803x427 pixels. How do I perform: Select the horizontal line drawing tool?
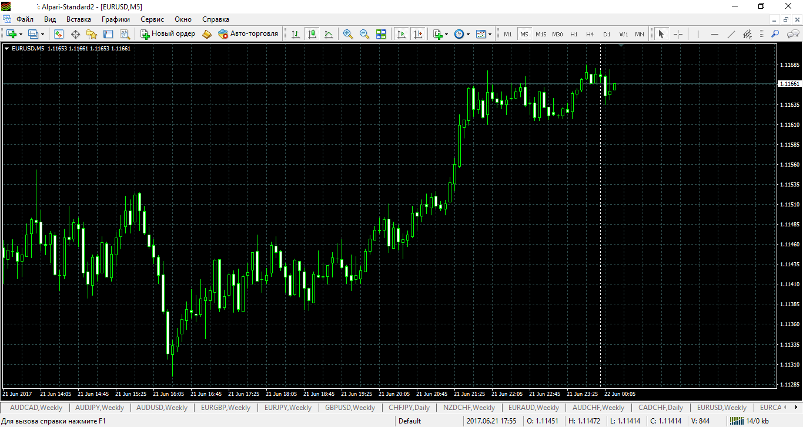[x=715, y=34]
